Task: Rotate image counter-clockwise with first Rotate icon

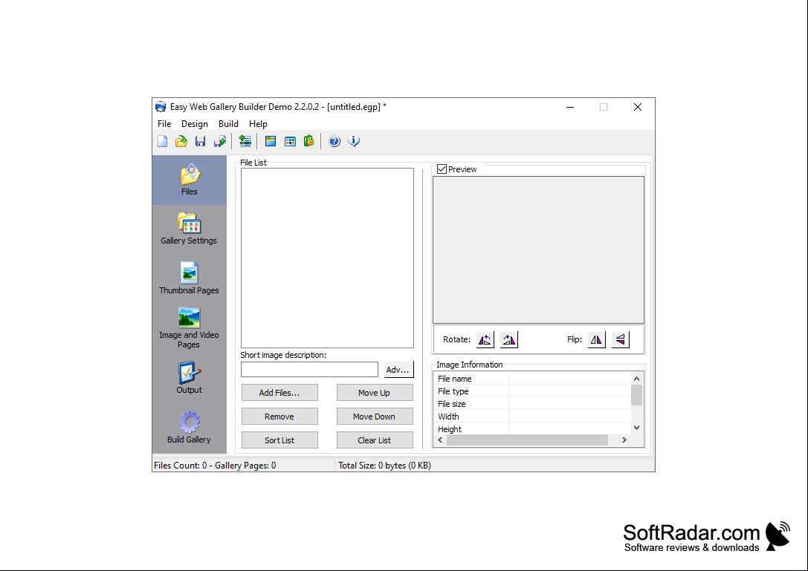Action: [485, 340]
